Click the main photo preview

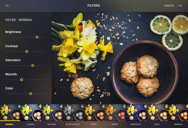tap(120, 58)
